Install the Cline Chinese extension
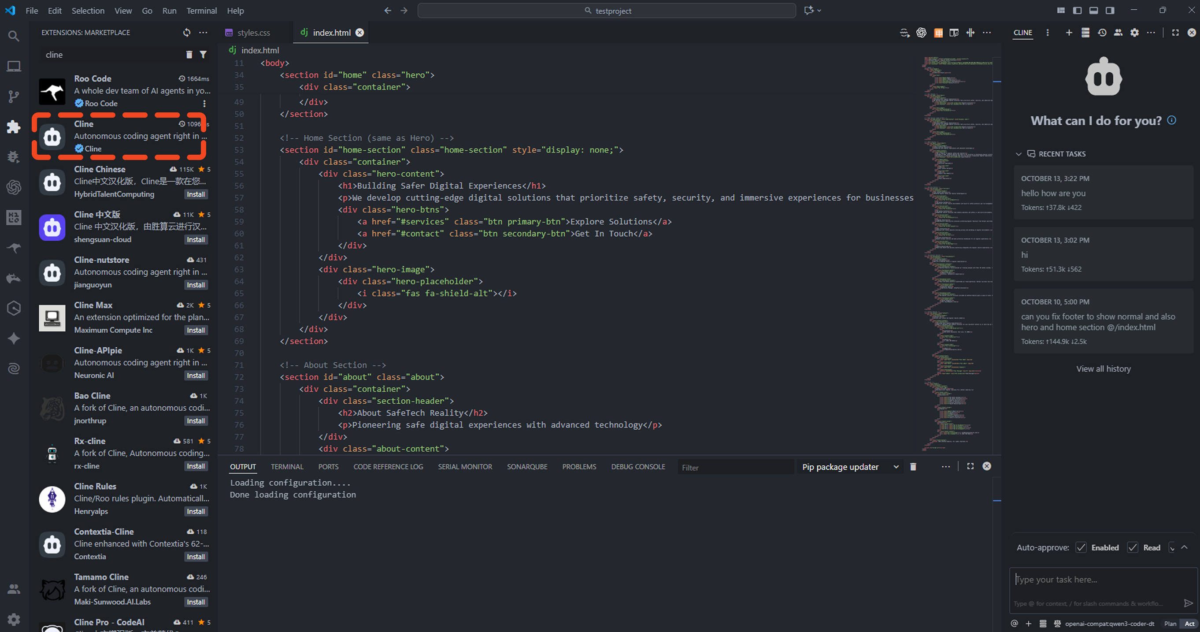This screenshot has height=632, width=1200. (x=196, y=194)
